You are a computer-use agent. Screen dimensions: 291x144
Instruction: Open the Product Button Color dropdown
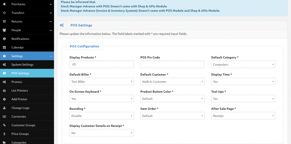coord(172,99)
